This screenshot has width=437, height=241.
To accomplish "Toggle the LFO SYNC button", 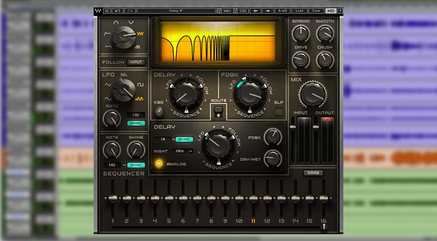I will coord(136,123).
